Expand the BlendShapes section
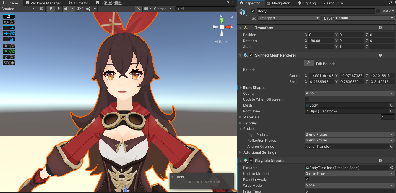Screen dimensions: 396x193 point(241,88)
